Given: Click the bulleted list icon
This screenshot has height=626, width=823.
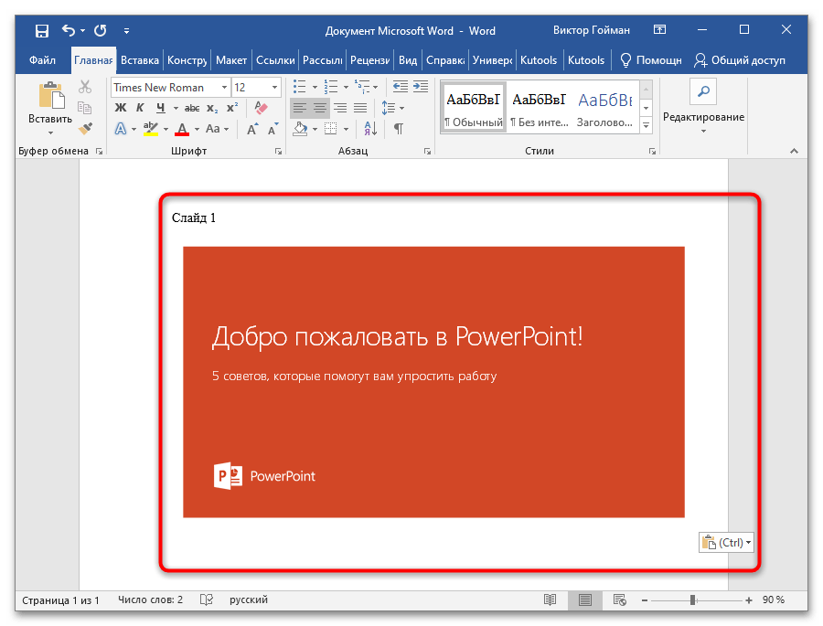Looking at the screenshot, I should pos(299,86).
